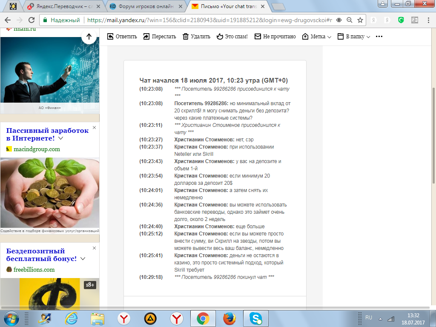Open AIMP player icon in taskbar
This screenshot has height=327, width=436.
[150, 318]
